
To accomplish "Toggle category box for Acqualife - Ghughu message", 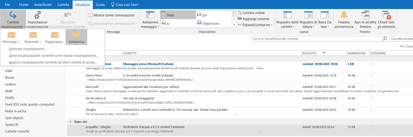I will pos(371,127).
